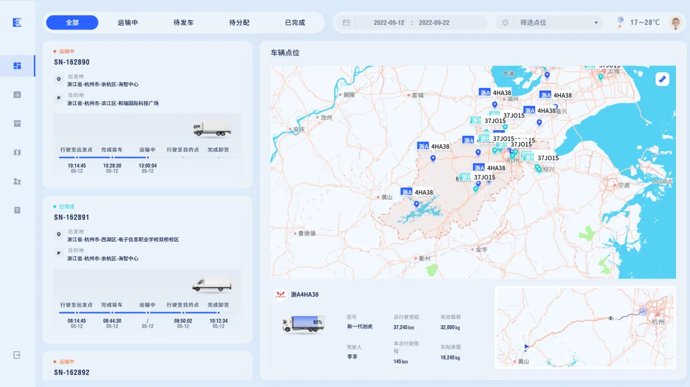The width and height of the screenshot is (690, 387).
Task: Open the map module icon in sidebar
Action: [18, 152]
